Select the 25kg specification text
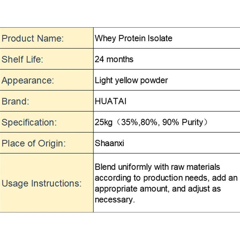Image resolution: width=240 pixels, height=240 pixels. pyautogui.click(x=103, y=122)
